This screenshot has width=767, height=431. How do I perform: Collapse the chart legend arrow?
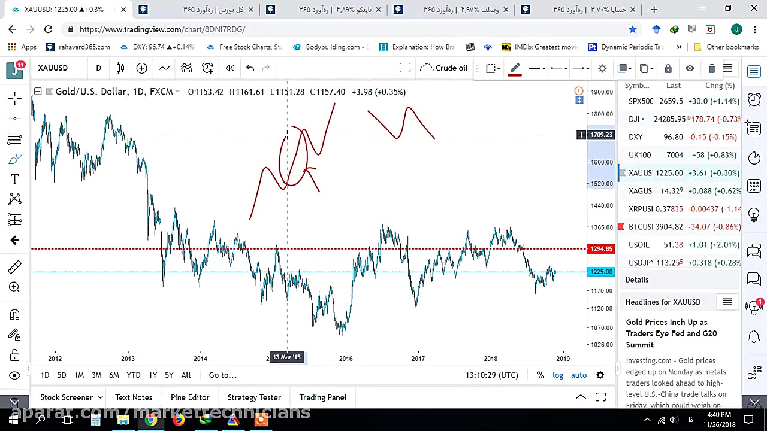38,92
